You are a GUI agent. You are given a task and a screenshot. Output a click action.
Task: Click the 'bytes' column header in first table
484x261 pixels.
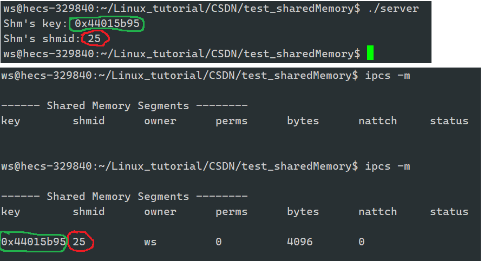pos(303,121)
